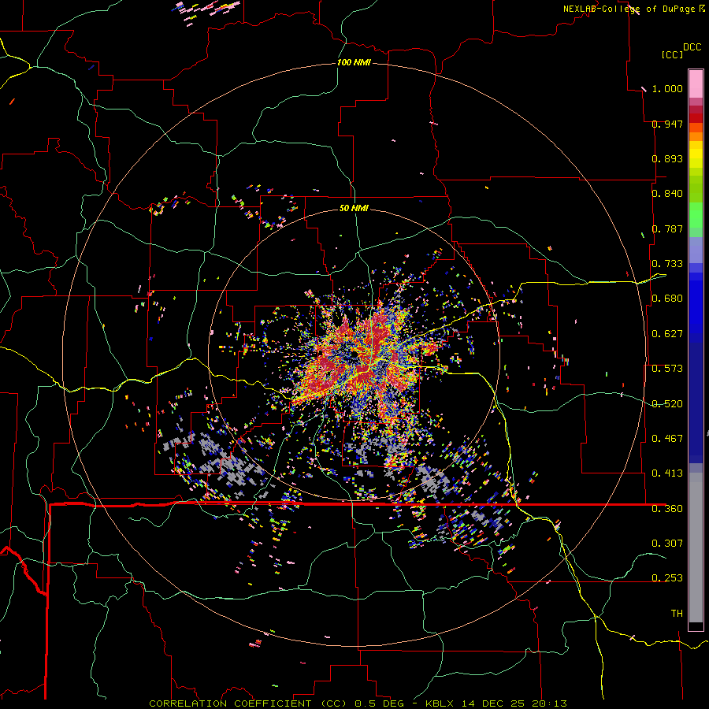Click the 0.413 scale value
This screenshot has width=709, height=709.
click(x=667, y=473)
